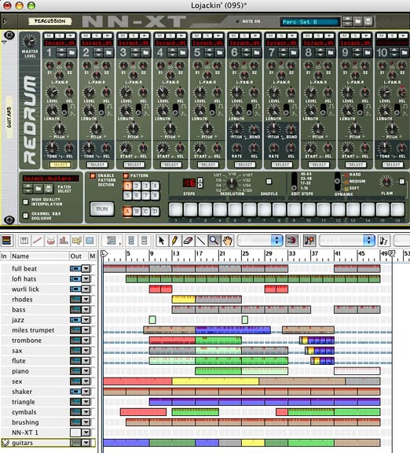The image size is (410, 453).
Task: Toggle the Dynamic hard/medium/soft switch
Action: click(337, 182)
